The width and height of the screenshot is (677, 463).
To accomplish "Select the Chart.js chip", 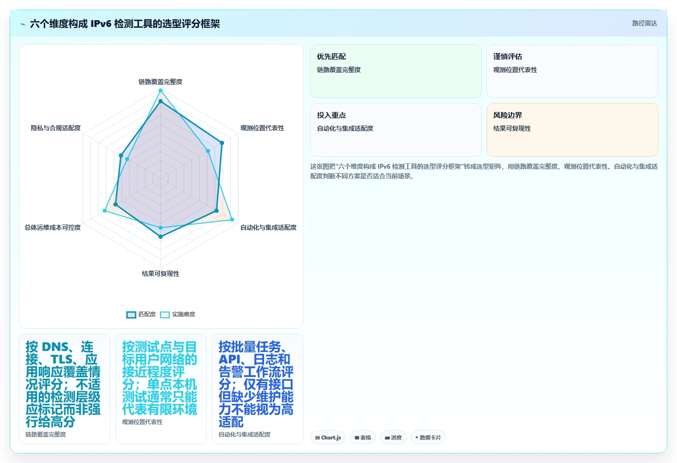I will point(328,438).
